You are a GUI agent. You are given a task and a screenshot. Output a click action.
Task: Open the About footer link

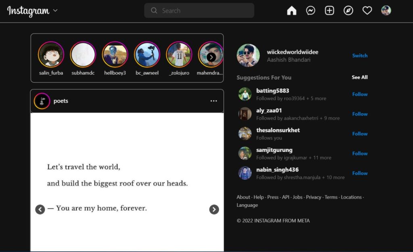click(243, 197)
